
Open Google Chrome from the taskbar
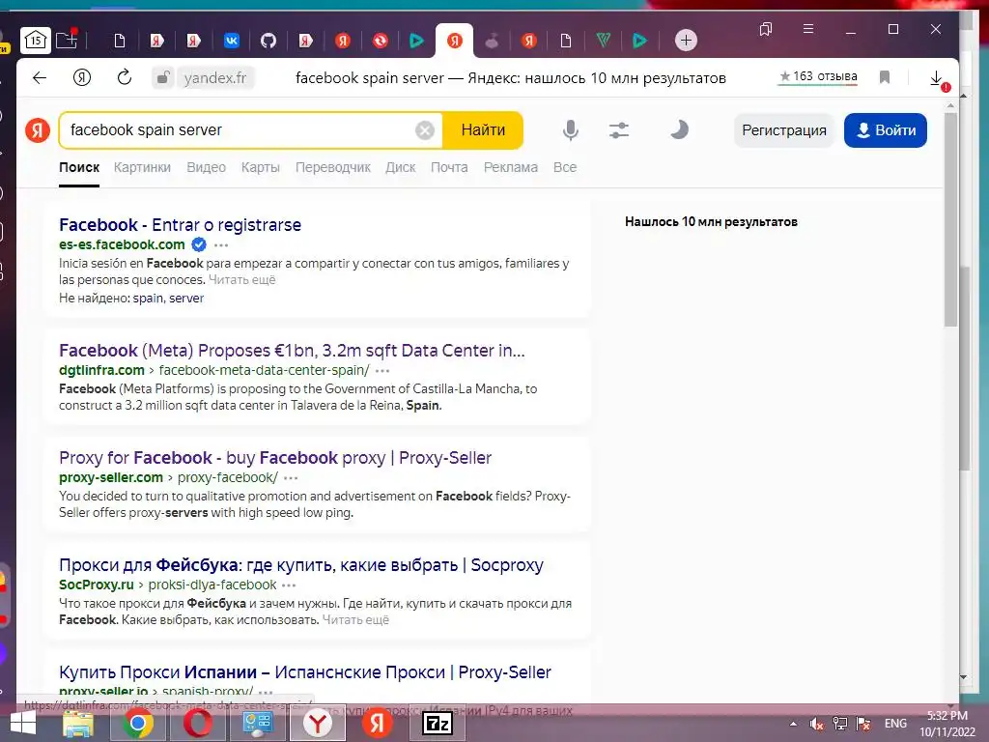[x=138, y=723]
